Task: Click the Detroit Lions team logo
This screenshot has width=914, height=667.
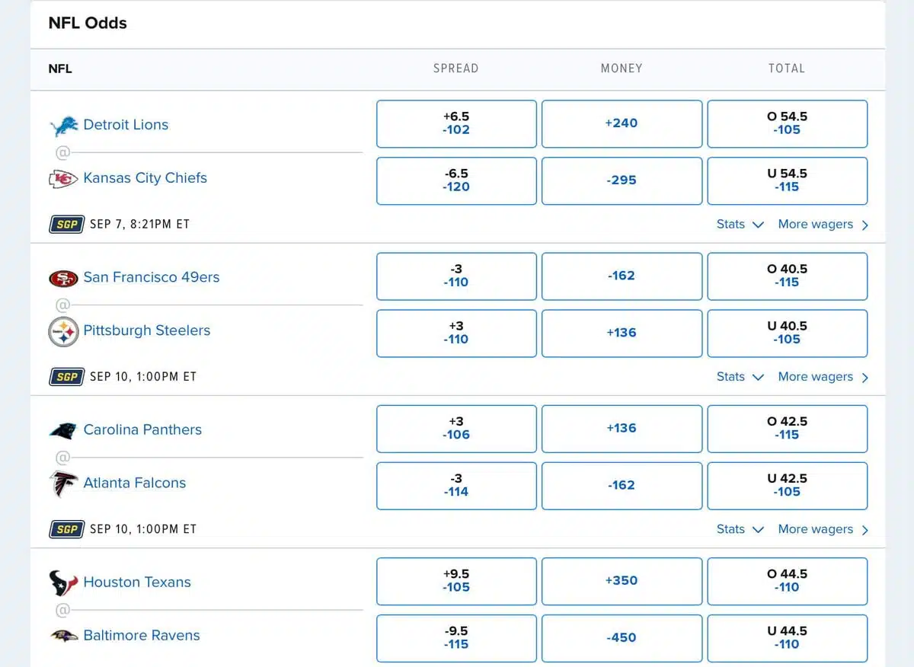Action: 64,126
